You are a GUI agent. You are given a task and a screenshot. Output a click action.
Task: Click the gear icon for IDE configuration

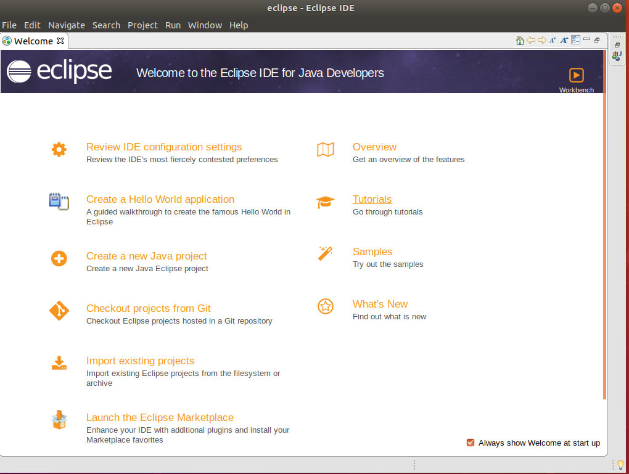click(59, 150)
